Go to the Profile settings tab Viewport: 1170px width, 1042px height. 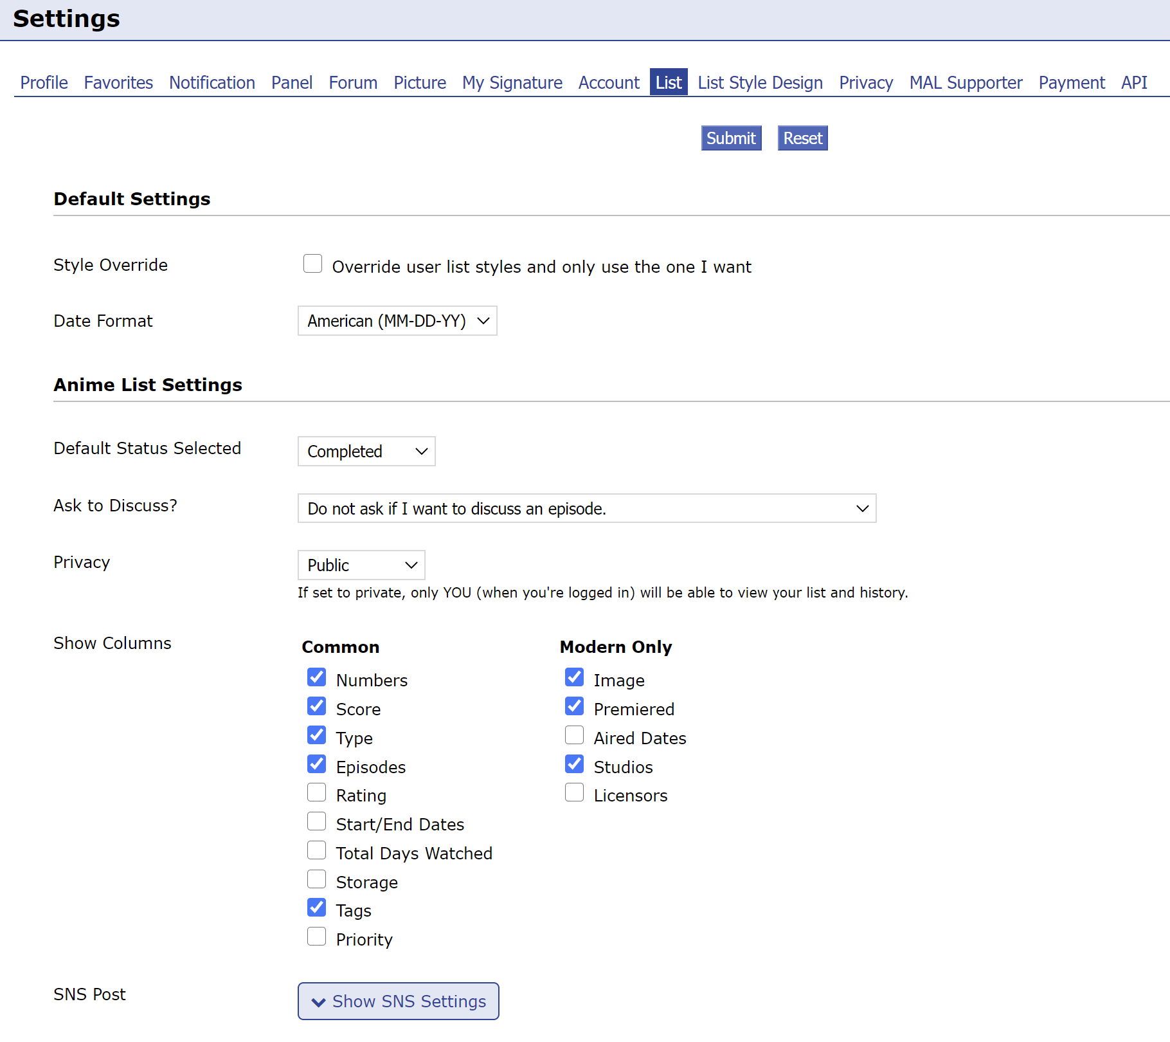(x=44, y=83)
